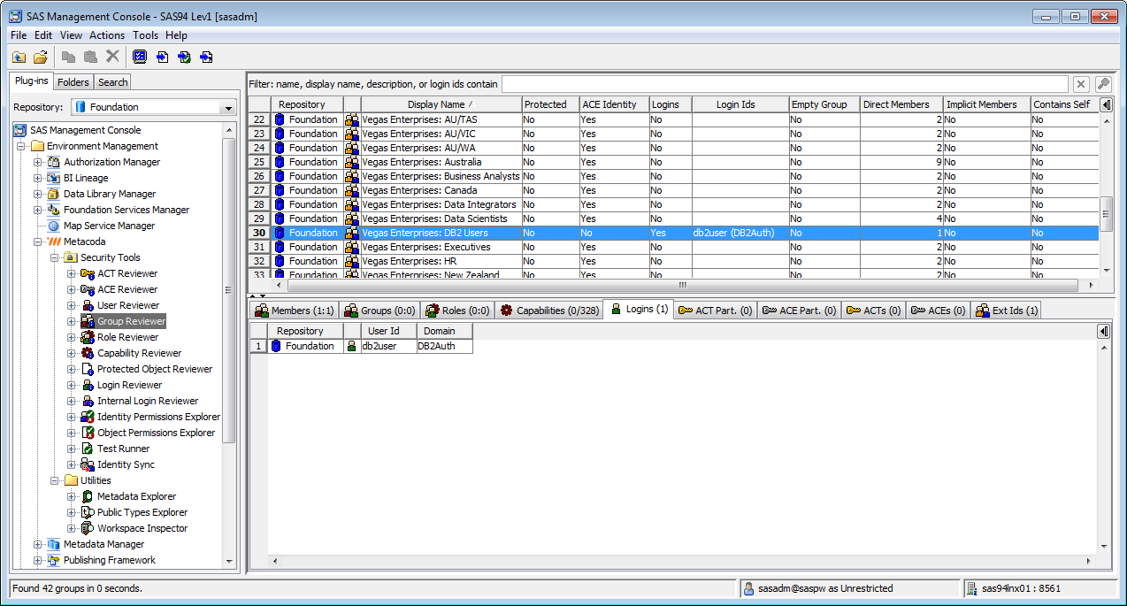Switch to Members (1:1) tab
The height and width of the screenshot is (606, 1127).
[295, 311]
